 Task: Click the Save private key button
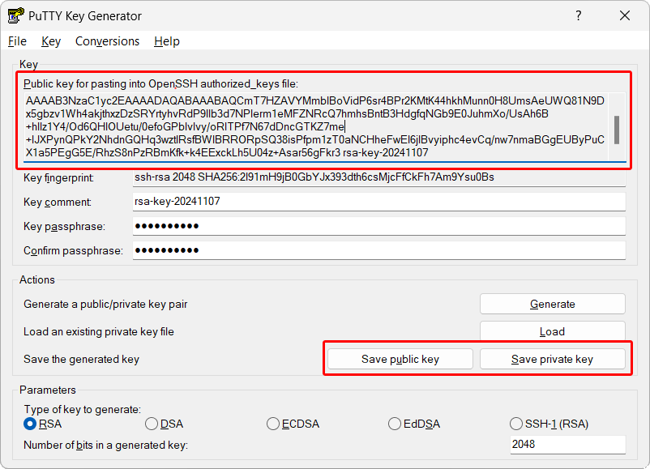[x=552, y=359]
